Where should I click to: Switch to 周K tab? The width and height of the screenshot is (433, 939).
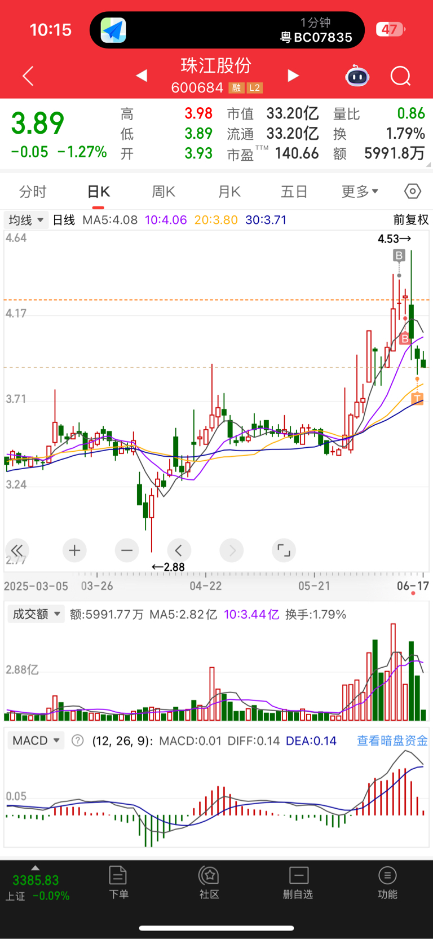[164, 192]
